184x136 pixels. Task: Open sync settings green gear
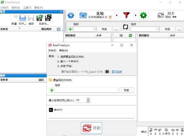[x=143, y=15]
